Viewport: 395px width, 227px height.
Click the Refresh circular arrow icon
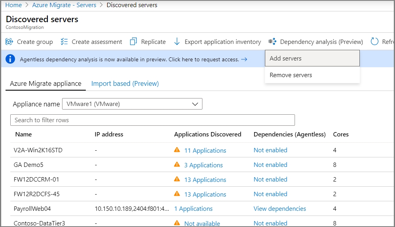coord(374,42)
